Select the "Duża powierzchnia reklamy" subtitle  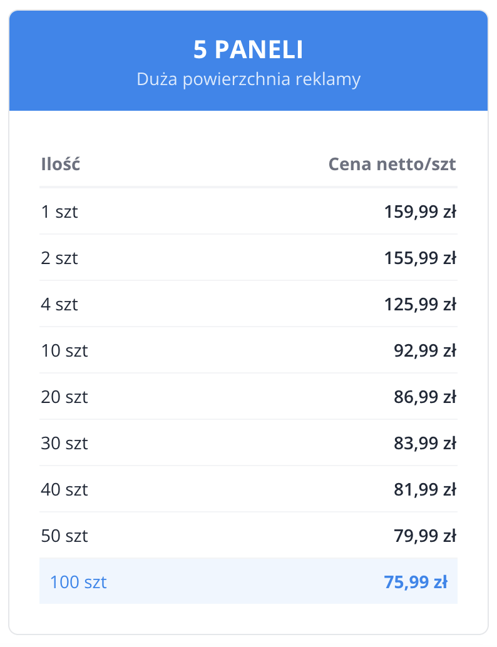click(248, 80)
